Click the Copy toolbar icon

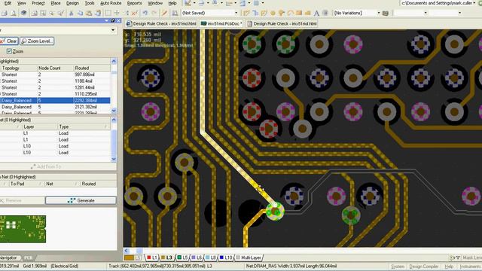point(81,13)
